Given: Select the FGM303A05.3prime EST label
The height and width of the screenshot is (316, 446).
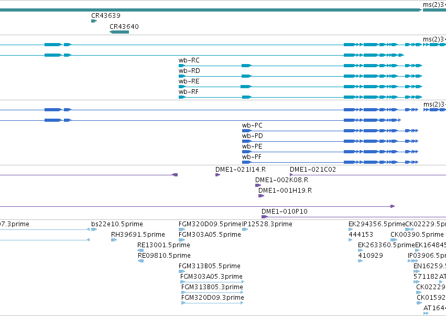Looking at the screenshot, I should click(x=211, y=277).
